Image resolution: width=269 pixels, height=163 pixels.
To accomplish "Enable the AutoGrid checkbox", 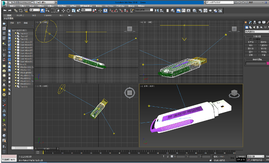I will (251, 39).
